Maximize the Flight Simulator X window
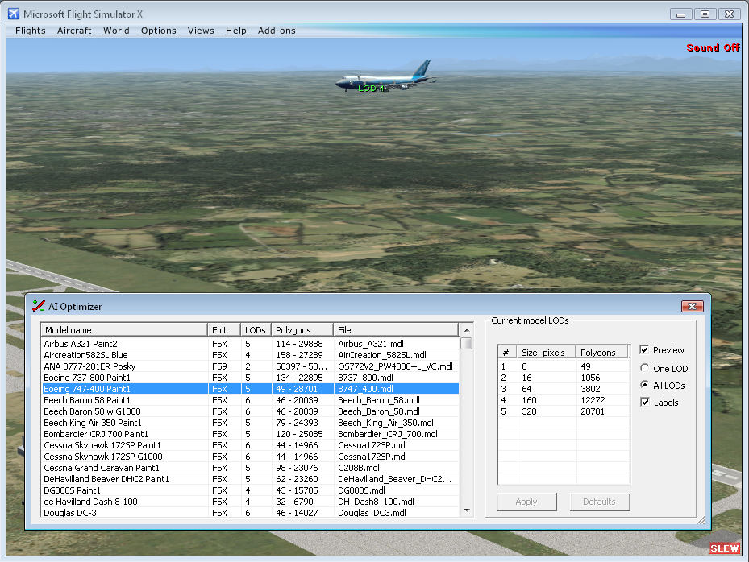This screenshot has width=749, height=562. pyautogui.click(x=705, y=14)
